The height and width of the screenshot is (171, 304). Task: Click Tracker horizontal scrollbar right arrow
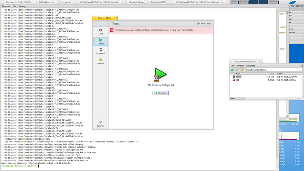pyautogui.click(x=300, y=98)
